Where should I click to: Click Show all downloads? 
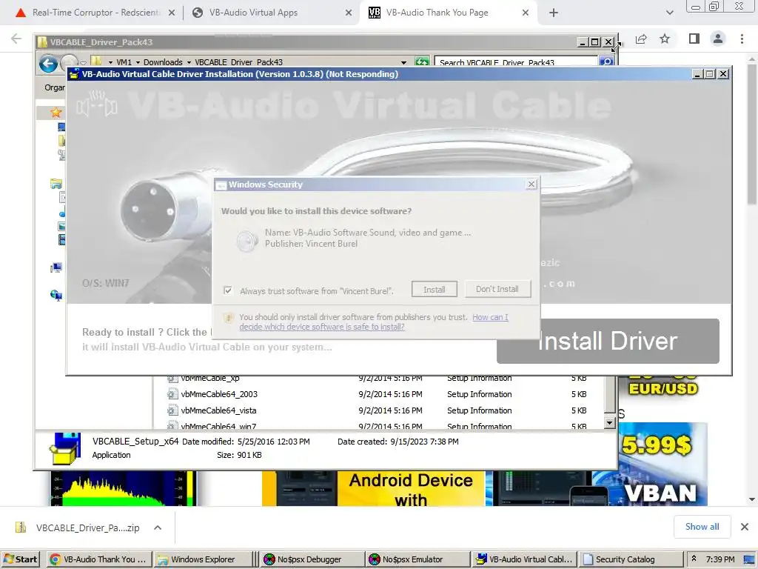702,527
